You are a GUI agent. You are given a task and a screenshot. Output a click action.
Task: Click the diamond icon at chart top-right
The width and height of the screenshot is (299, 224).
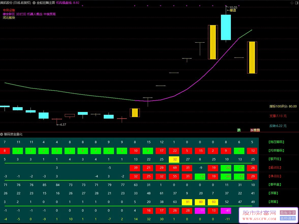click(x=292, y=3)
